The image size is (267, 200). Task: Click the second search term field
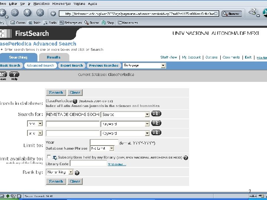(73, 124)
